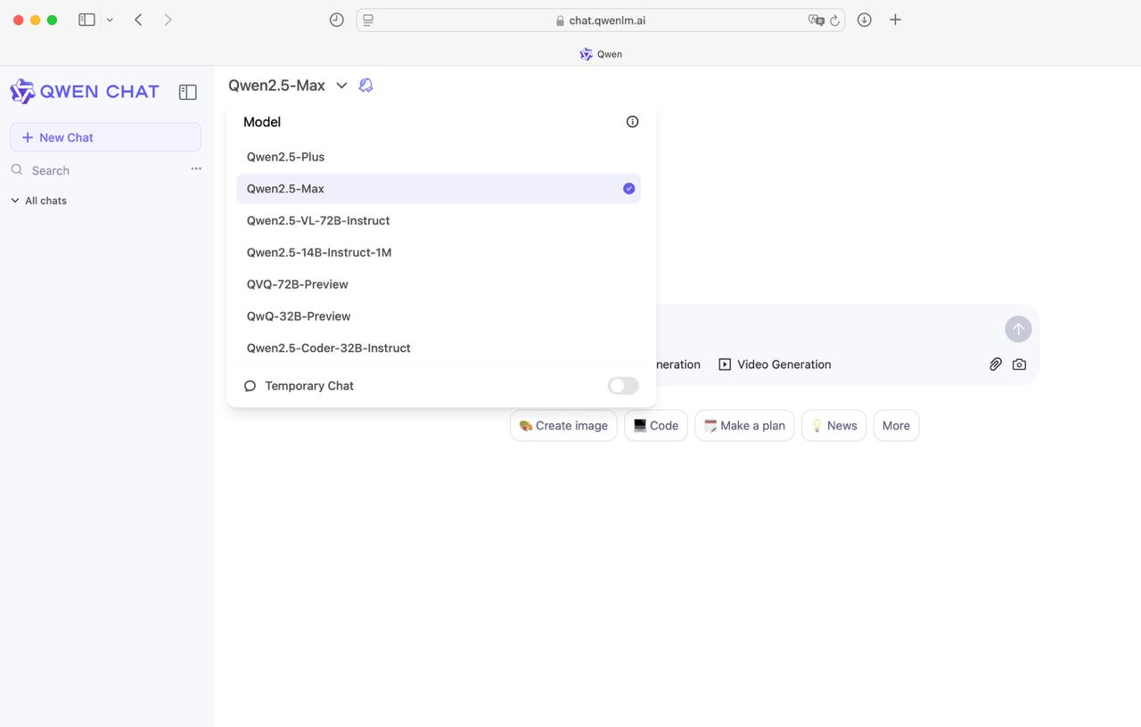Collapse the All chats section
The height and width of the screenshot is (727, 1141).
[15, 200]
